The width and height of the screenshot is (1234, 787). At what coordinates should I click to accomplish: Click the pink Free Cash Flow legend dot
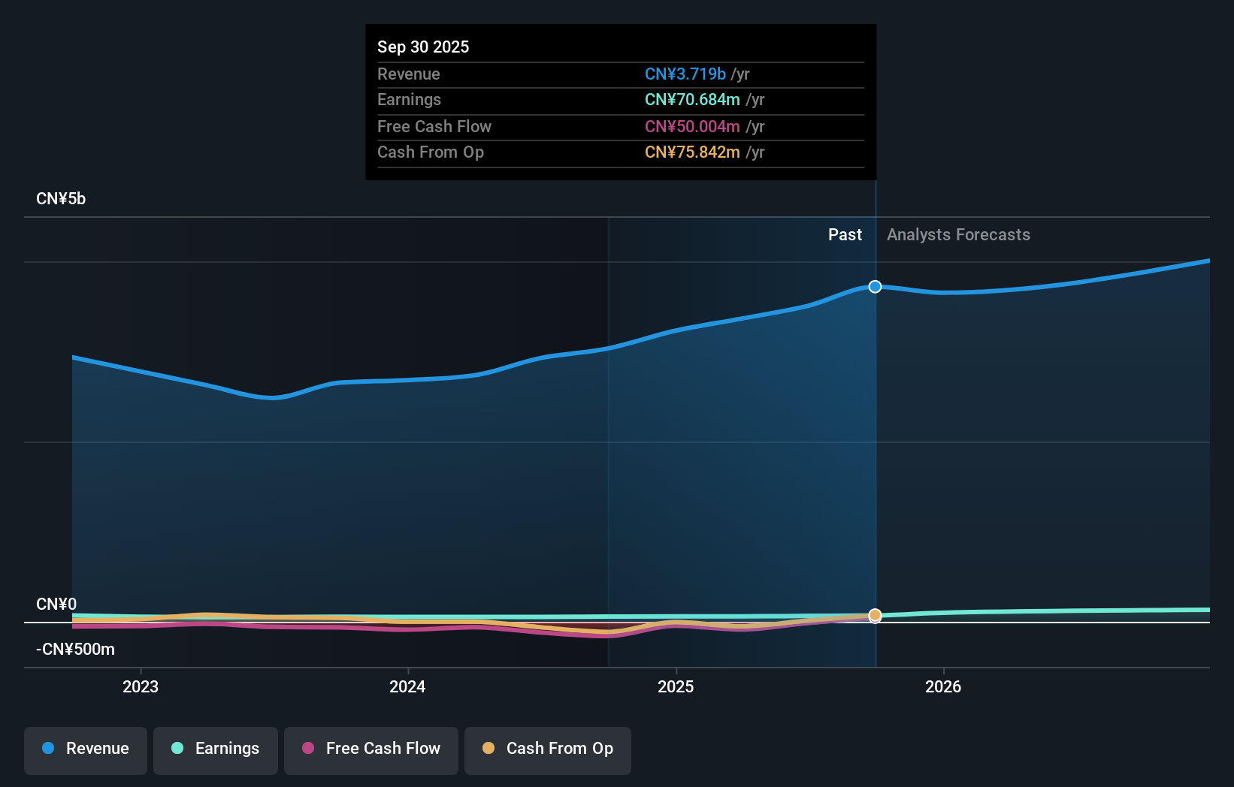coord(308,749)
